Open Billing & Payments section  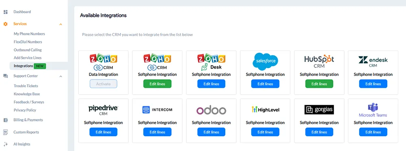pyautogui.click(x=28, y=120)
